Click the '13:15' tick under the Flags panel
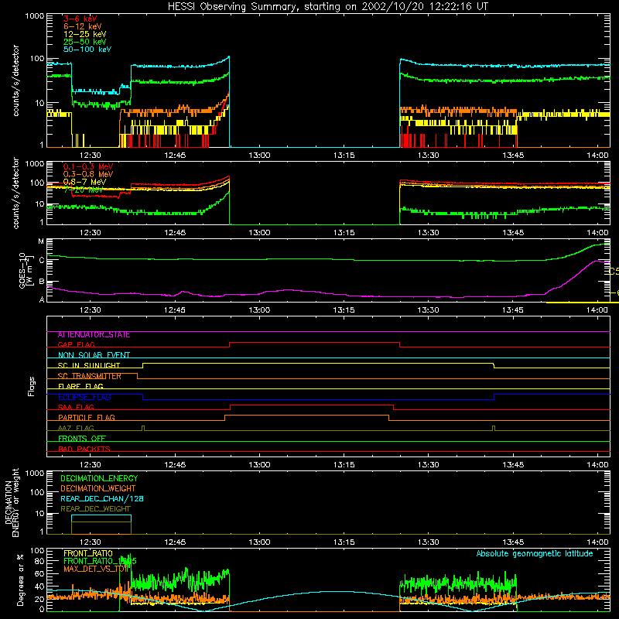The height and width of the screenshot is (619, 619). coord(344,465)
